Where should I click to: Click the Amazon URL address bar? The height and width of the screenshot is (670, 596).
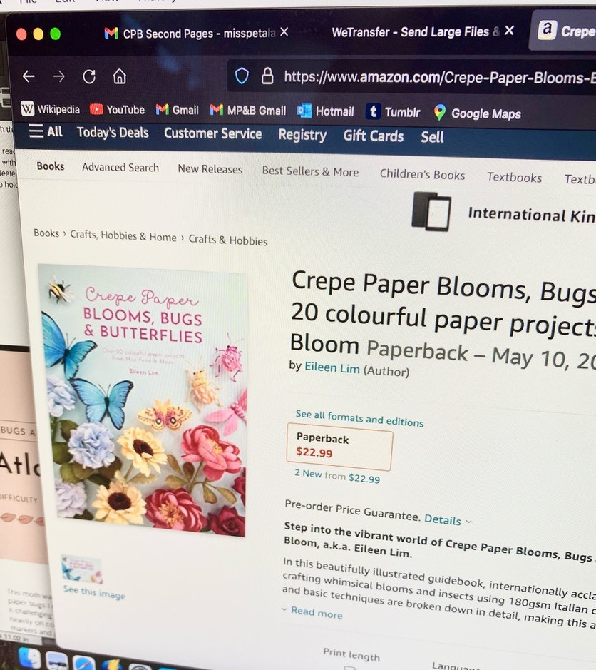[440, 77]
